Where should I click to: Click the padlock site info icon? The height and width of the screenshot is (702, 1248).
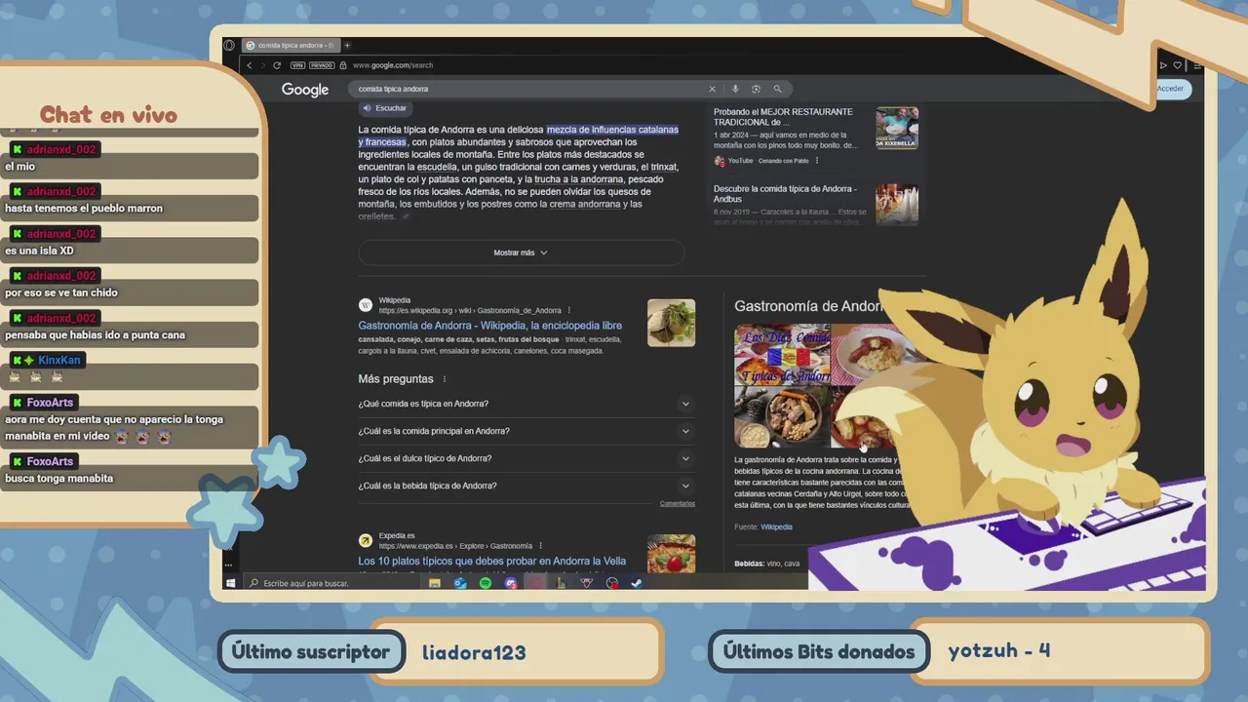(342, 65)
